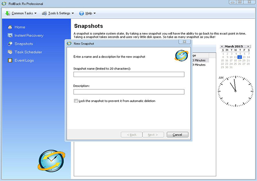
Task: Click the blue Help question mark icon
Action: pyautogui.click(x=81, y=13)
